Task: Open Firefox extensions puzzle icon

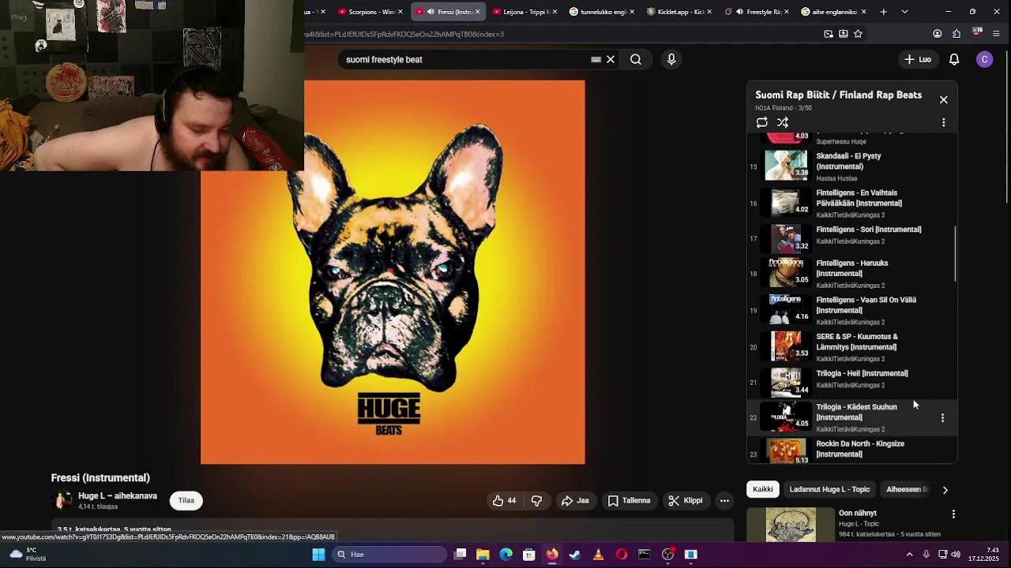Action: (x=957, y=34)
